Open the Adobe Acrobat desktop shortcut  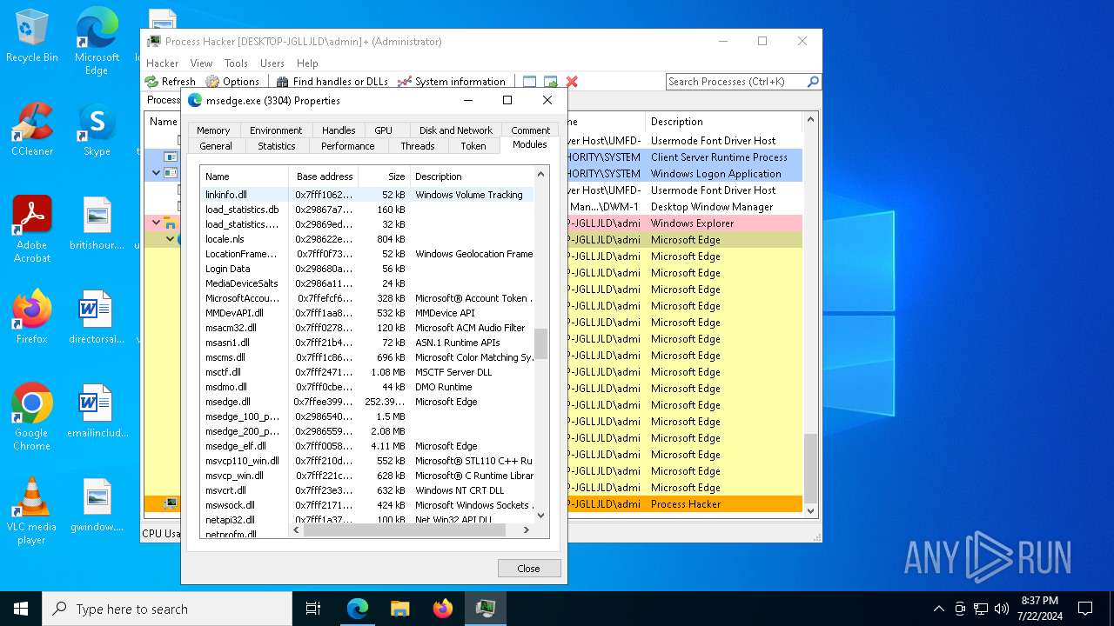pyautogui.click(x=31, y=230)
